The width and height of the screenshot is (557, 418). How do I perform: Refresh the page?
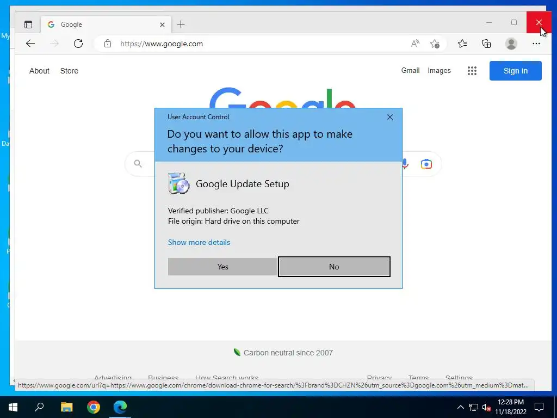pos(78,44)
